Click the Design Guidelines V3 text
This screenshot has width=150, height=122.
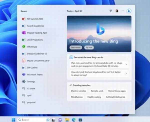(37, 54)
